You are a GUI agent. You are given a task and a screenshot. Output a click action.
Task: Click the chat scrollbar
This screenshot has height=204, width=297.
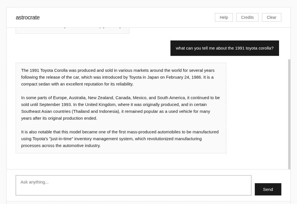tap(289, 114)
